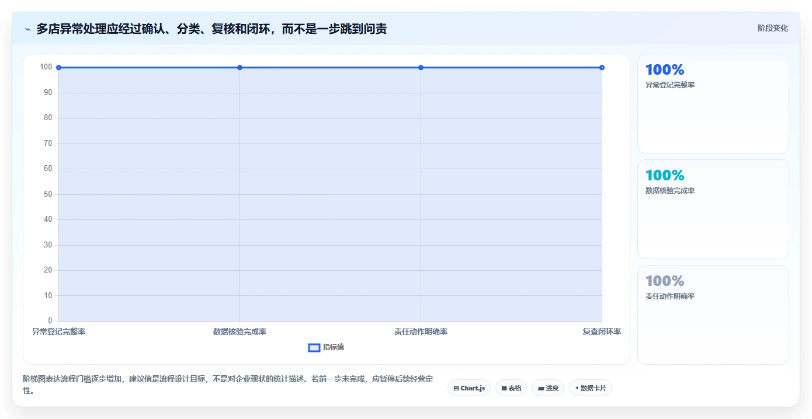Click the data point above 复查闭环率
This screenshot has height=419, width=812.
(x=602, y=68)
